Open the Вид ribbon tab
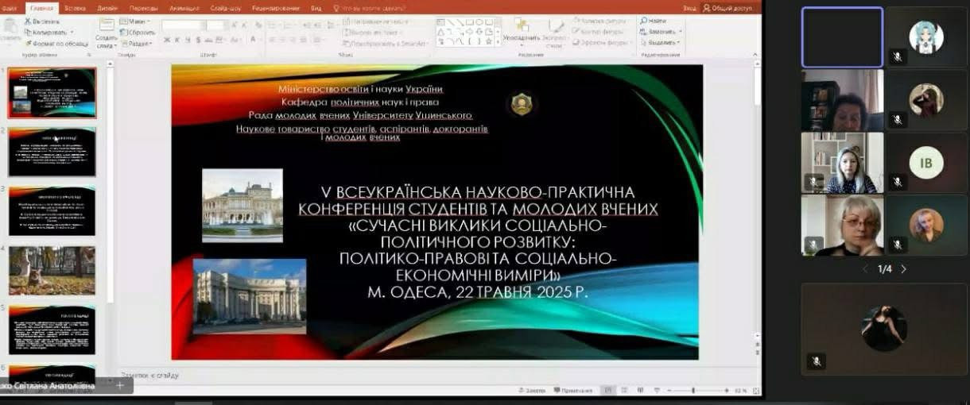 click(x=316, y=7)
